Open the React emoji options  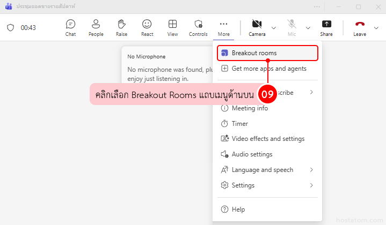click(147, 28)
